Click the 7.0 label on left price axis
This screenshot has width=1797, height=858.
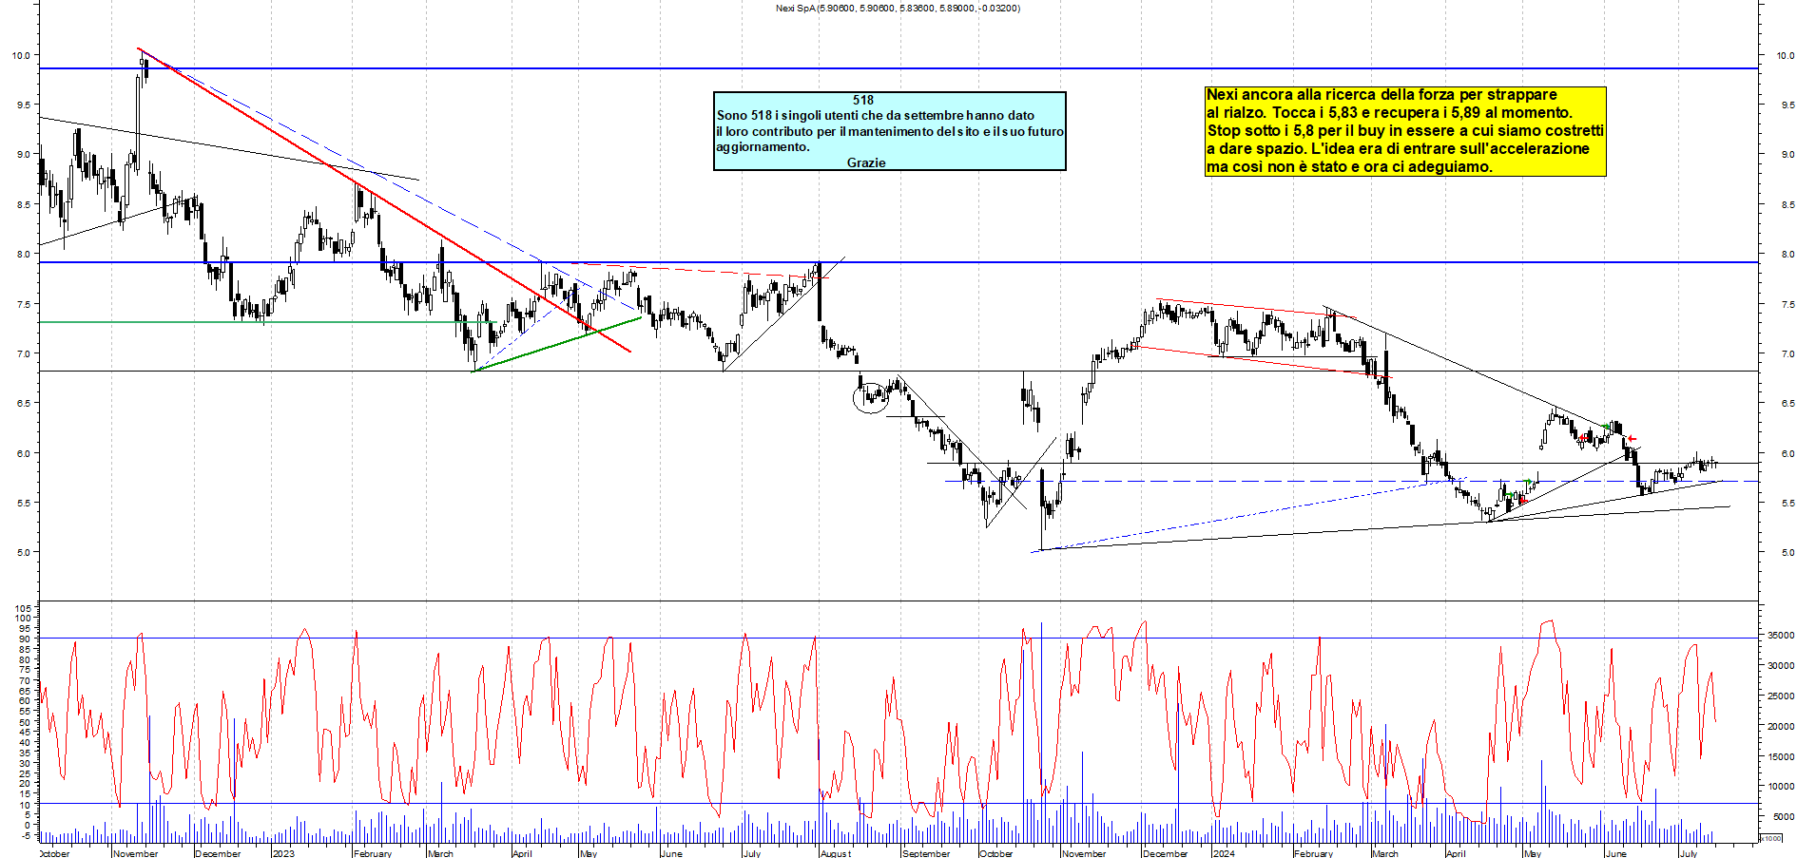pos(23,353)
